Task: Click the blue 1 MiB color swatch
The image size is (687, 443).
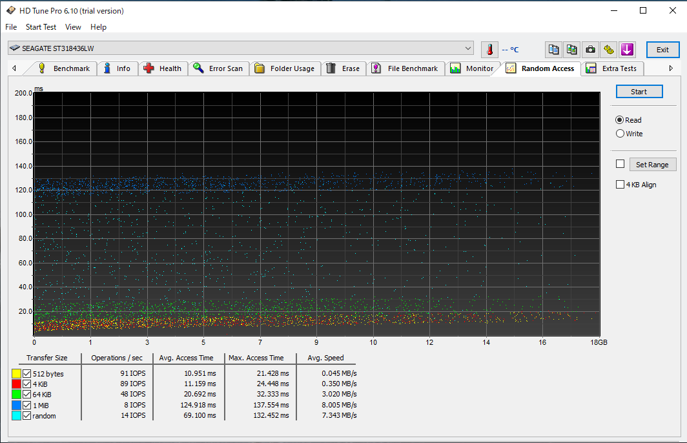Action: pos(16,405)
